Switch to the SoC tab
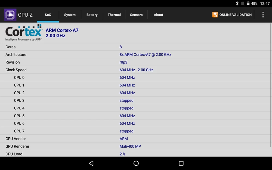Viewport: 272px width, 170px height. point(48,15)
